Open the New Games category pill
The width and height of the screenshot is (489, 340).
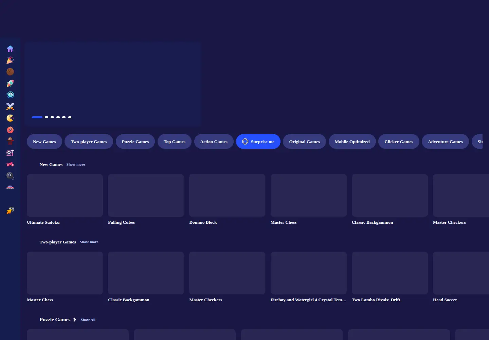coord(44,141)
